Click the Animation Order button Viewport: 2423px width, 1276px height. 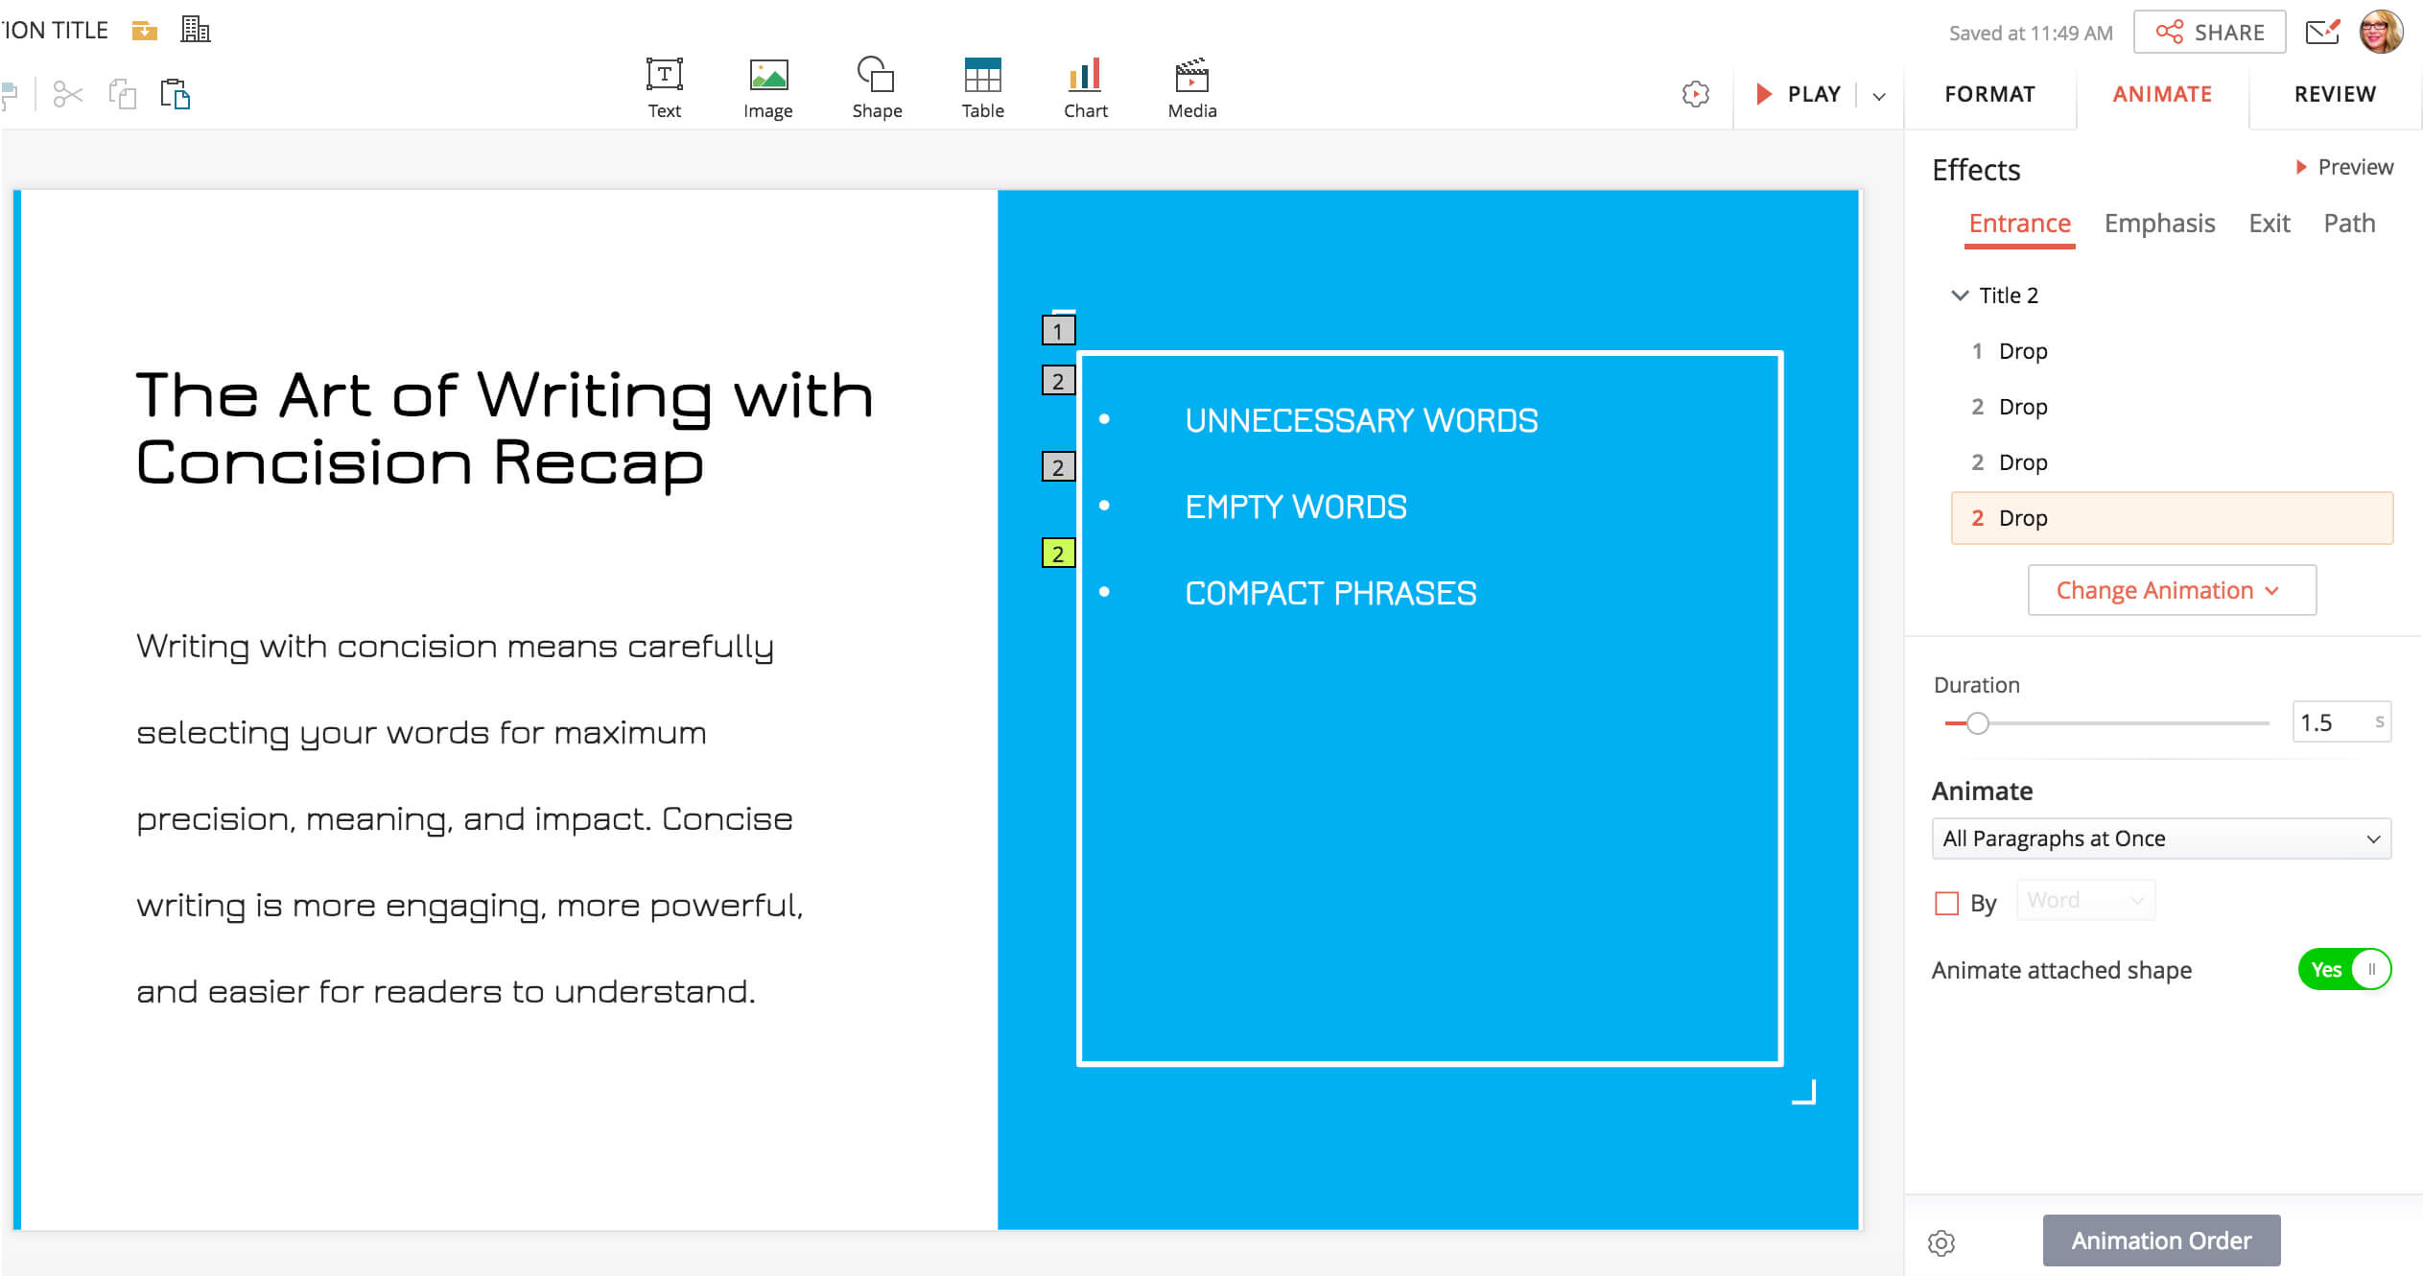tap(2160, 1241)
